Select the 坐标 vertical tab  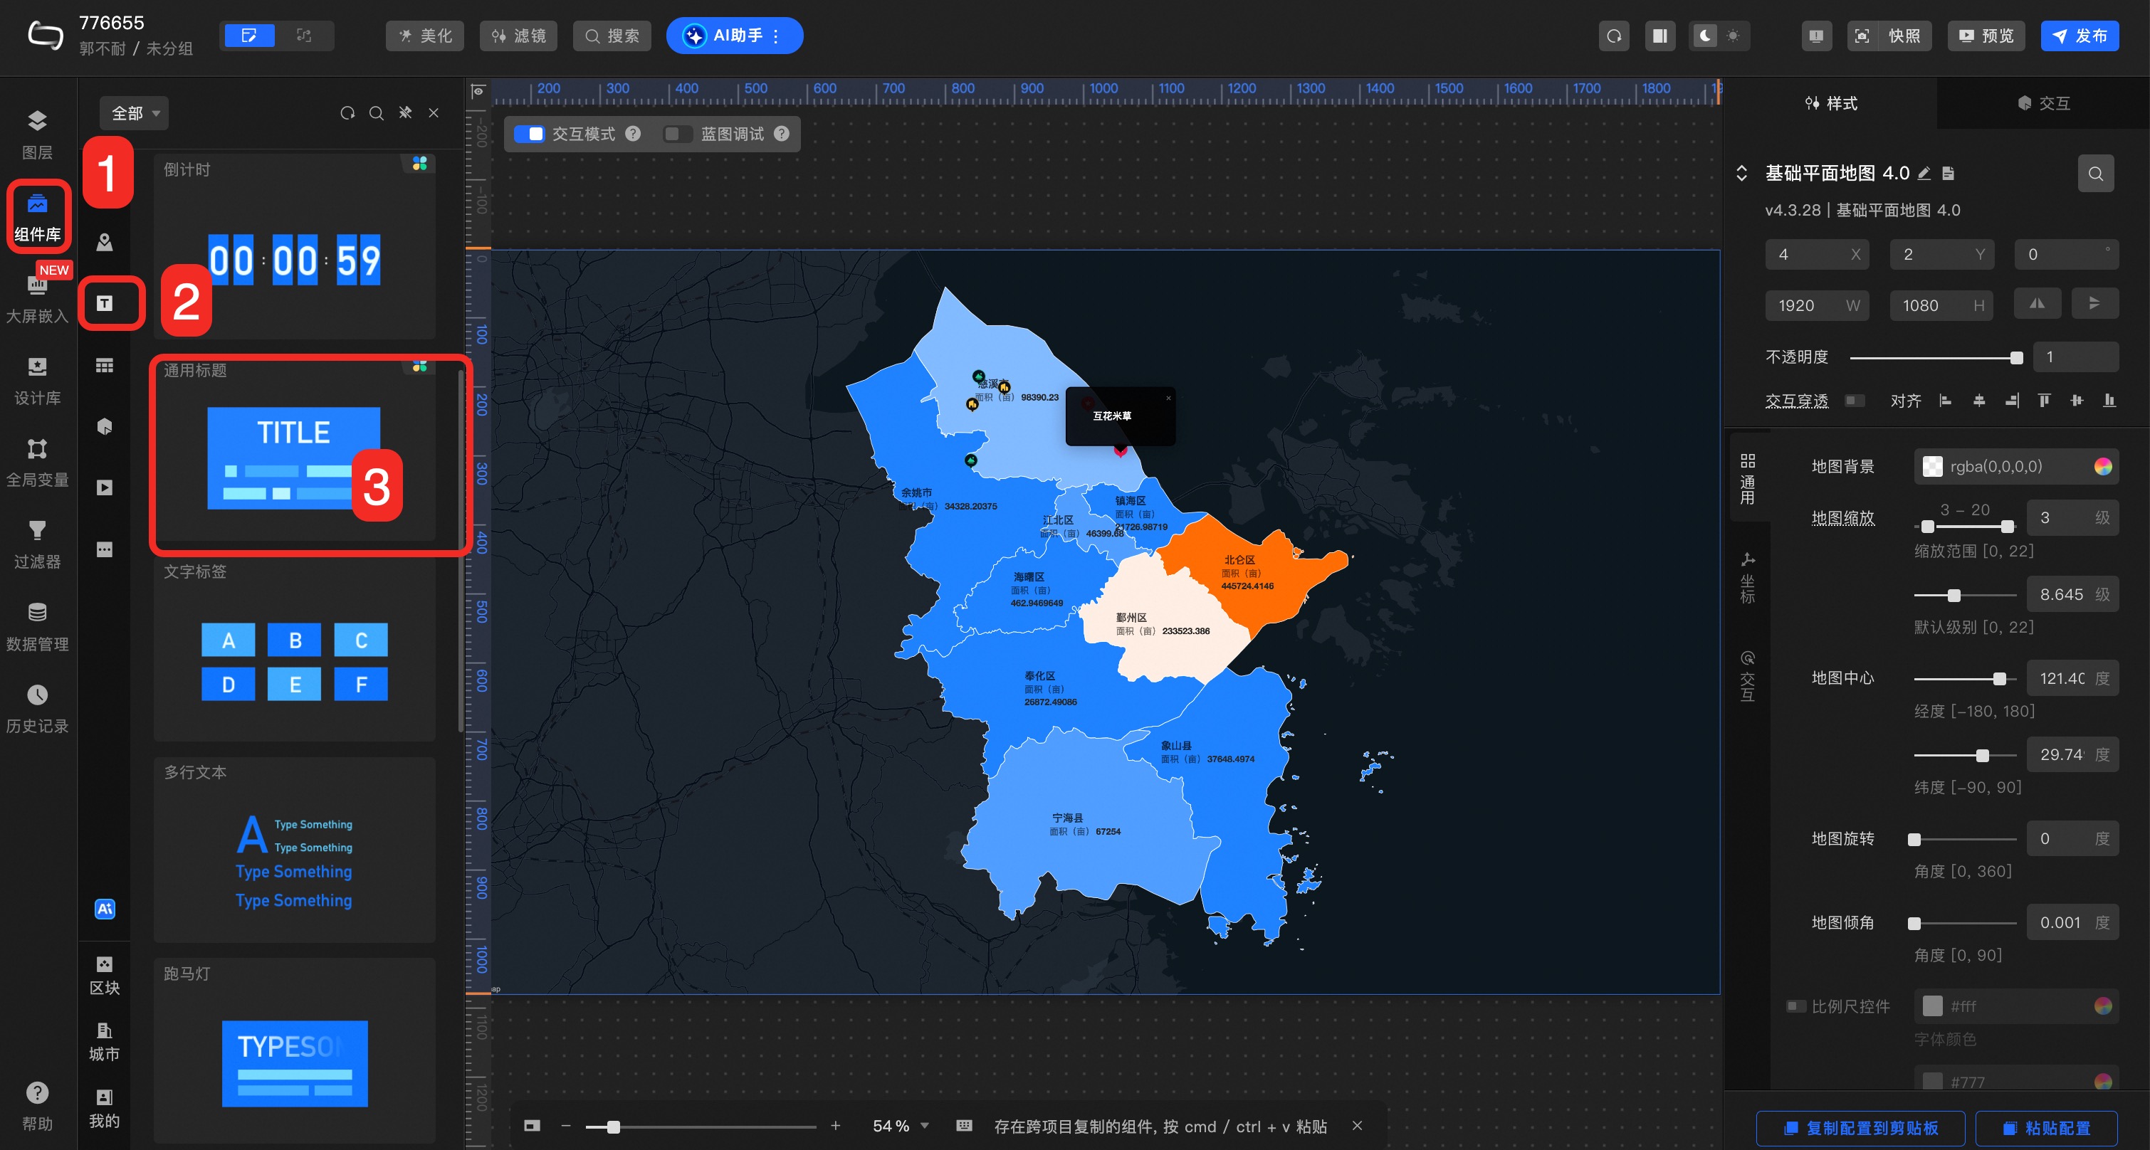[x=1748, y=578]
